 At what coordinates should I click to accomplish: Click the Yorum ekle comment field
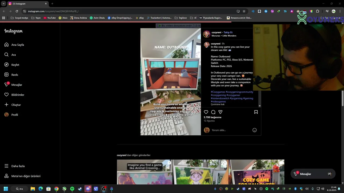point(231,130)
